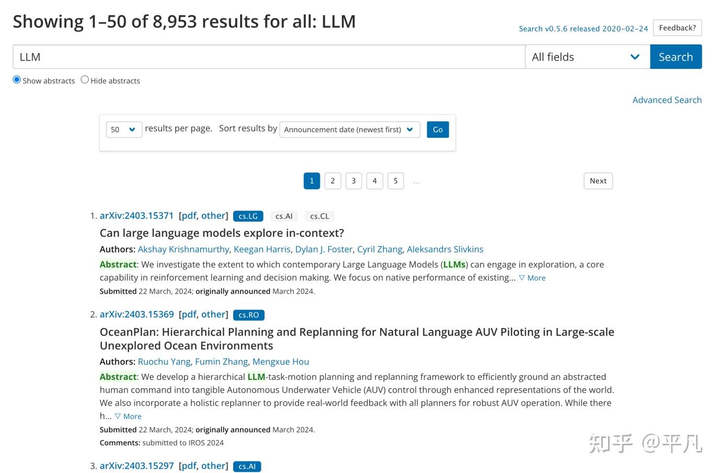
Task: Go to results page 2
Action: pyautogui.click(x=333, y=181)
